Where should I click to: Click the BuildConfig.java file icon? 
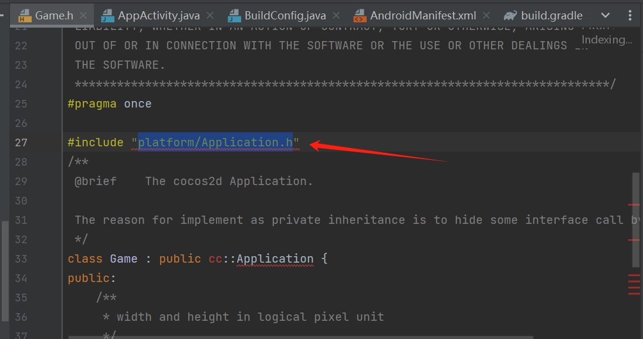235,15
